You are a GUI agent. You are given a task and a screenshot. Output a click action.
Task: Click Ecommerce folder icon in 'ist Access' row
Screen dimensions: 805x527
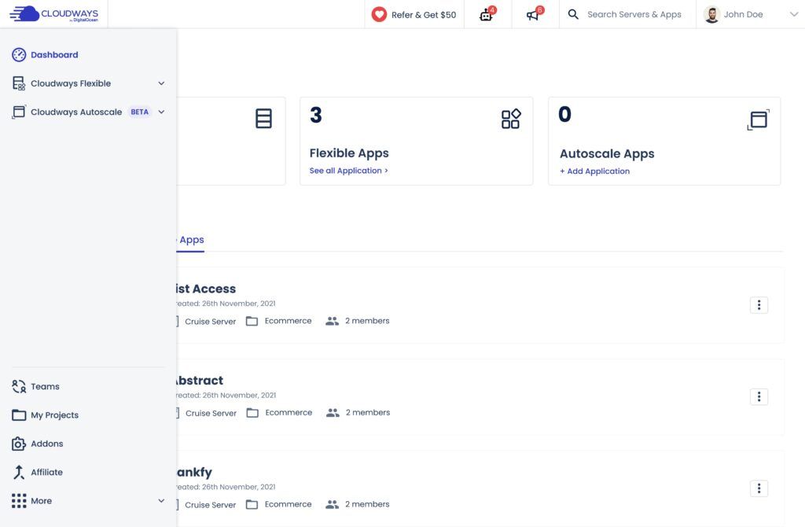[252, 321]
